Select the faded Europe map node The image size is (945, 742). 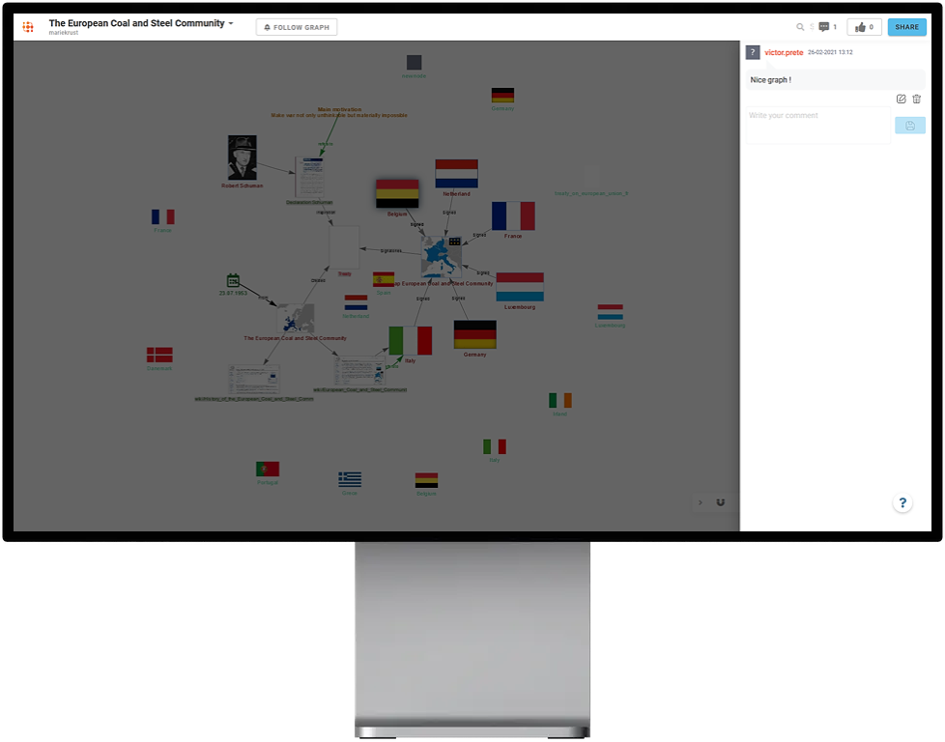[x=296, y=318]
